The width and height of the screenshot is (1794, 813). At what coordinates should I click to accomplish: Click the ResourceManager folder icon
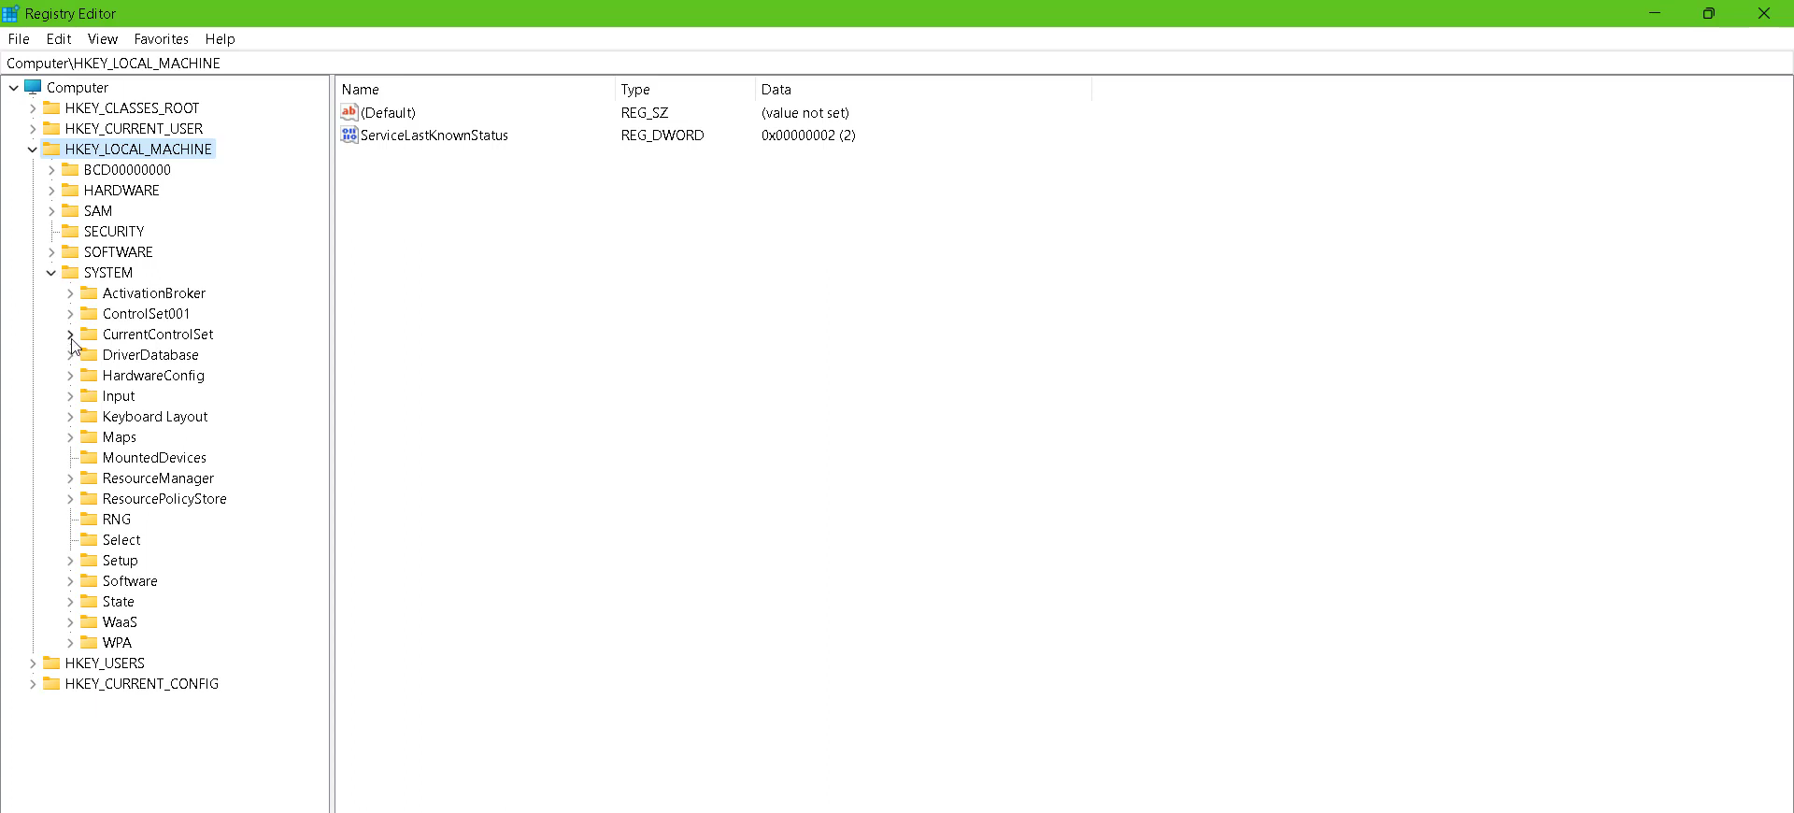pos(89,478)
